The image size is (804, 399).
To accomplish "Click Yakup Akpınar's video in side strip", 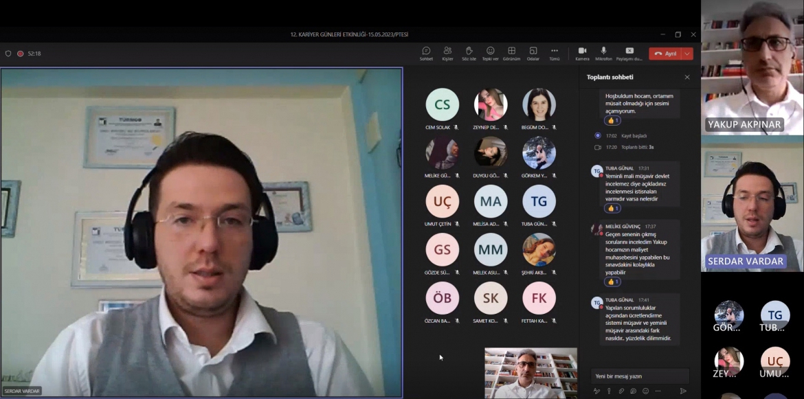I will click(752, 67).
